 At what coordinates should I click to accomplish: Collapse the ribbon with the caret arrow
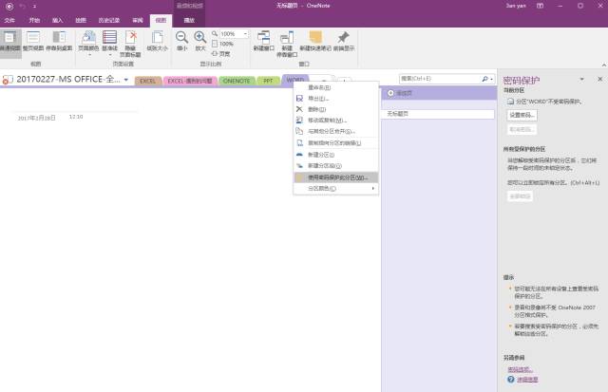coord(604,65)
